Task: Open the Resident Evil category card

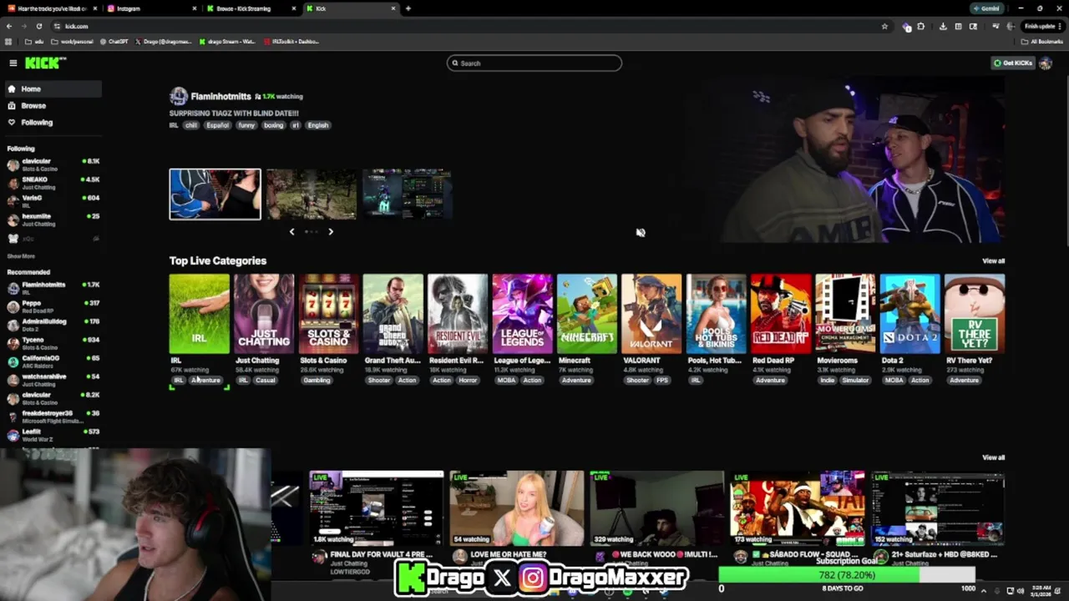Action: (458, 314)
